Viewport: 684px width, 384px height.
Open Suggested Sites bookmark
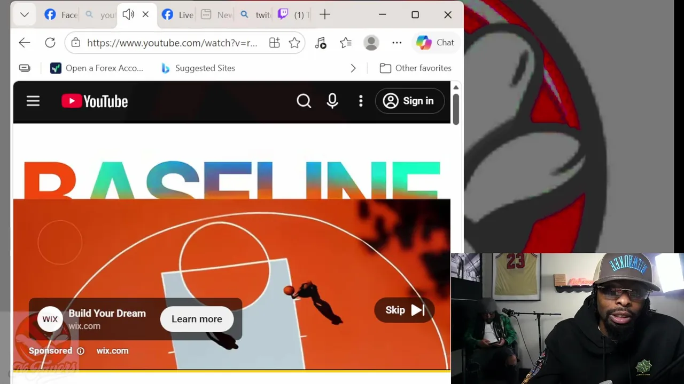coord(198,68)
